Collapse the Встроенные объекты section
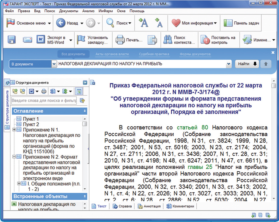The image size is (279, 222). click(84, 197)
